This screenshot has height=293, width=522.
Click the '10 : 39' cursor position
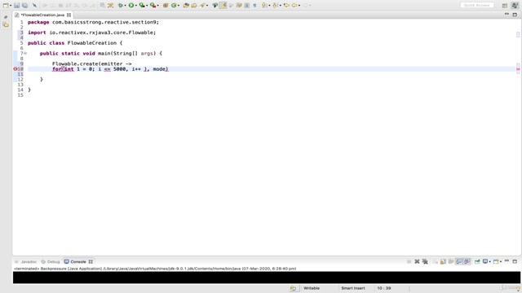(x=384, y=288)
